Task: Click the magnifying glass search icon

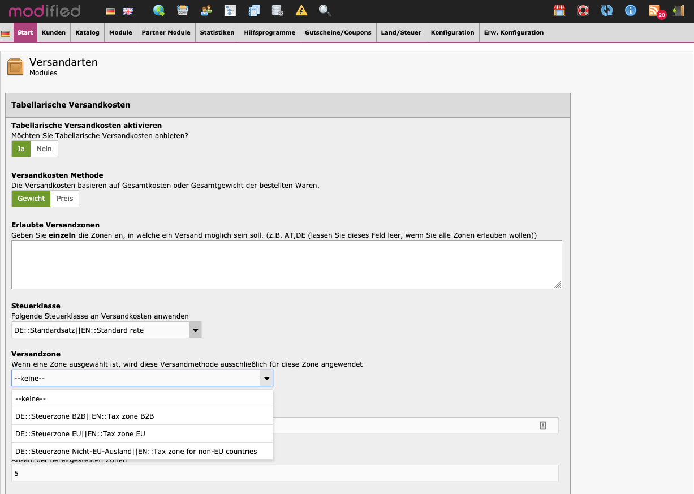Action: [x=325, y=10]
